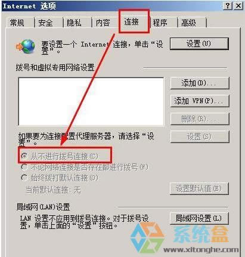Open the 高级 tab

[x=188, y=23]
